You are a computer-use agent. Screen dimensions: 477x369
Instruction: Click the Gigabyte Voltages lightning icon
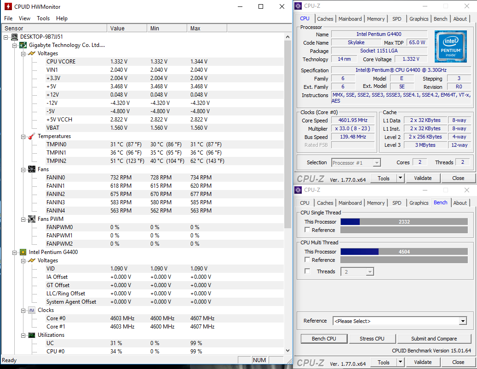(x=32, y=53)
